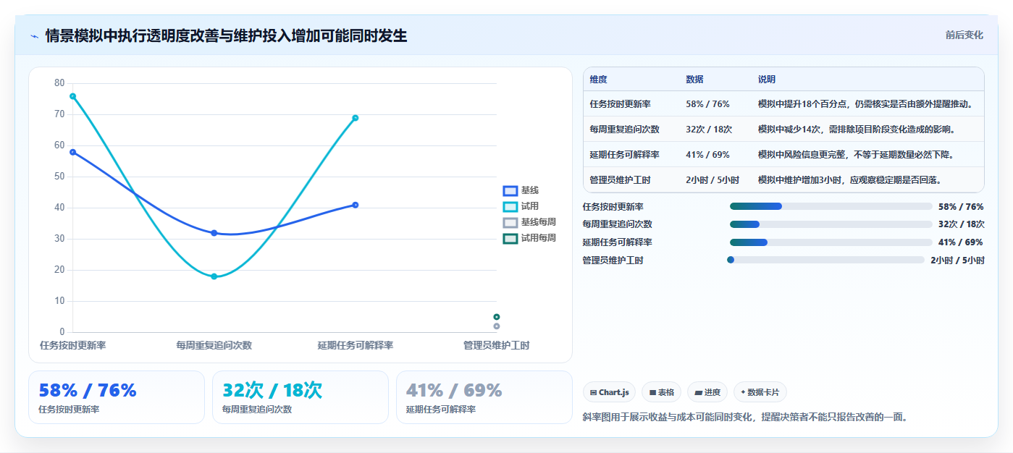Click the 延期任务可解释率 progress bar
The width and height of the screenshot is (1013, 453).
(831, 242)
